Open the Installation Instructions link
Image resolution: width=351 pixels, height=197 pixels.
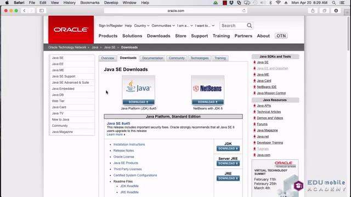pos(129,144)
